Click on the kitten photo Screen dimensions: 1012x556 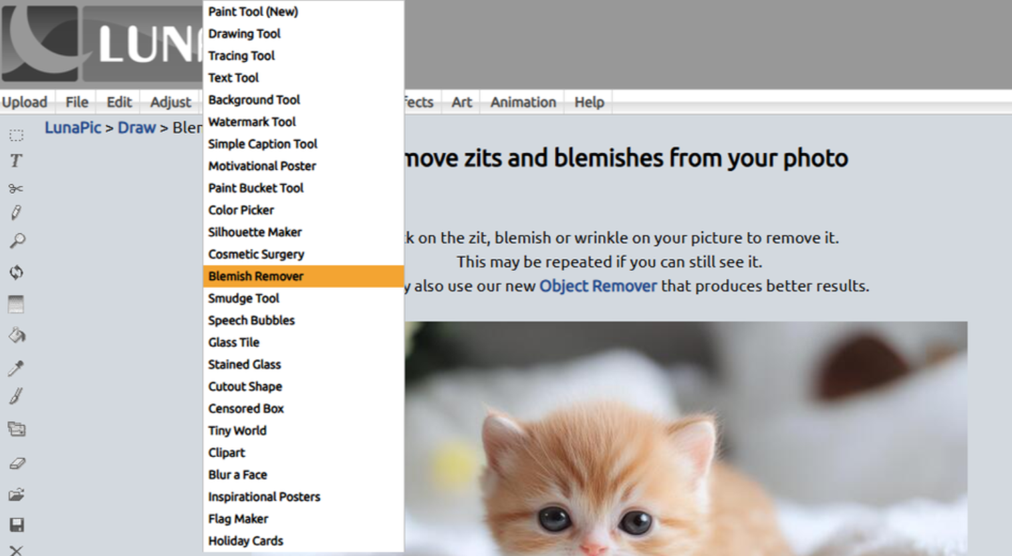[685, 439]
